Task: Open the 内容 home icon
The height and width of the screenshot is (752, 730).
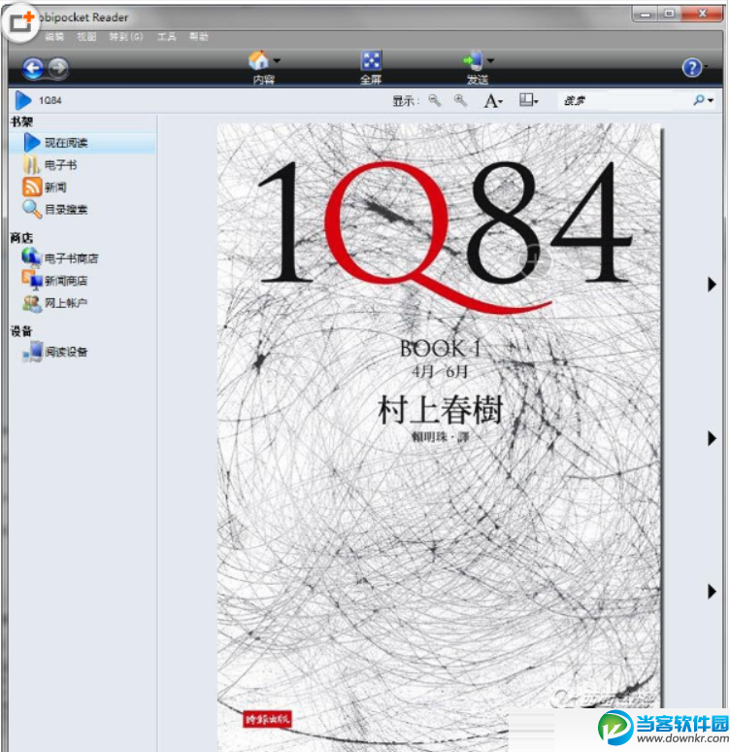Action: [258, 61]
